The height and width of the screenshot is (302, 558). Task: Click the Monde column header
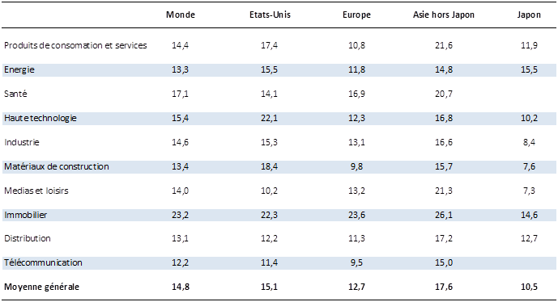tap(181, 15)
